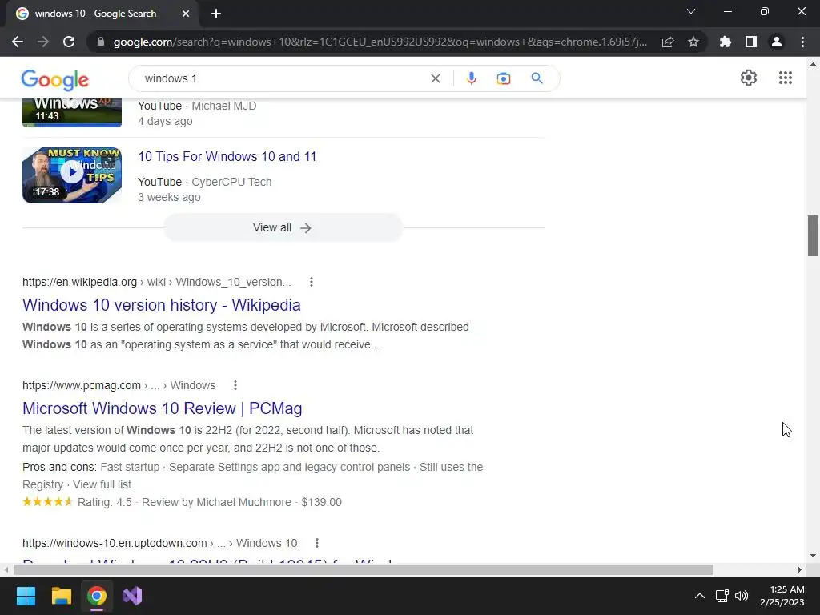Open 10 Tips For Windows 10 and 11
The width and height of the screenshot is (820, 615).
point(227,156)
